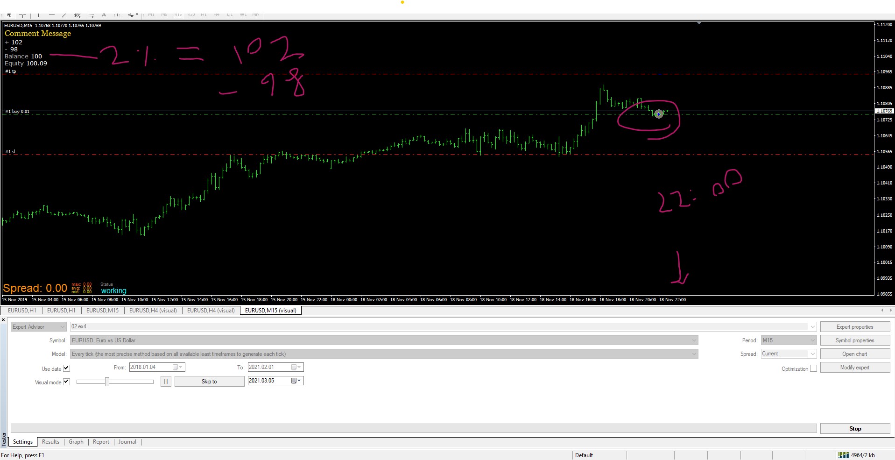Click the Expert properties button
895x460 pixels.
855,327
